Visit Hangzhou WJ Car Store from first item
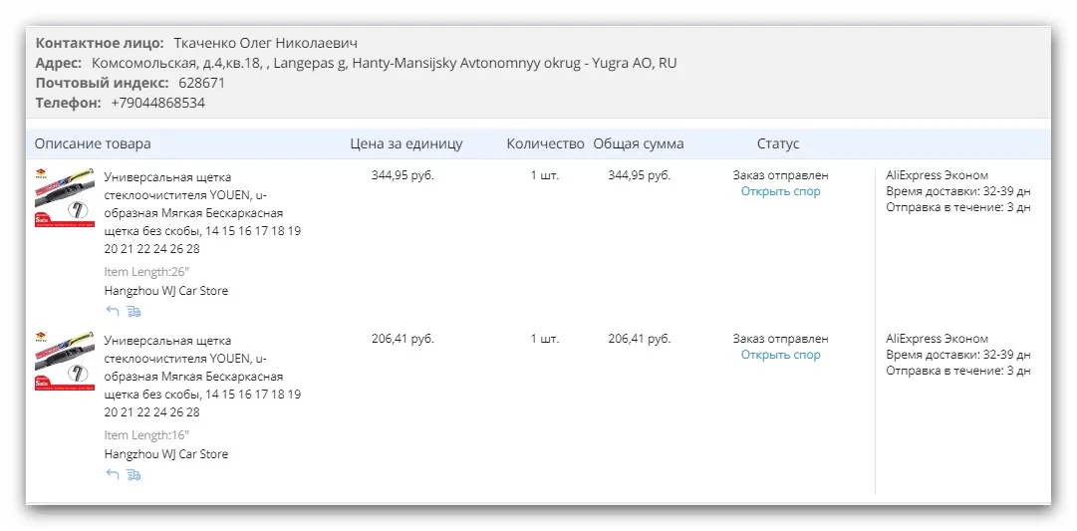 tap(166, 291)
